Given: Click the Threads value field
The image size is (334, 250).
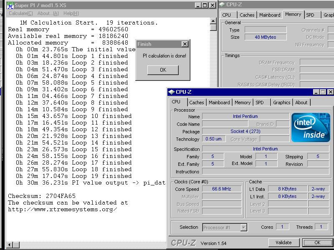Looking at the screenshot, I should (x=321, y=227).
